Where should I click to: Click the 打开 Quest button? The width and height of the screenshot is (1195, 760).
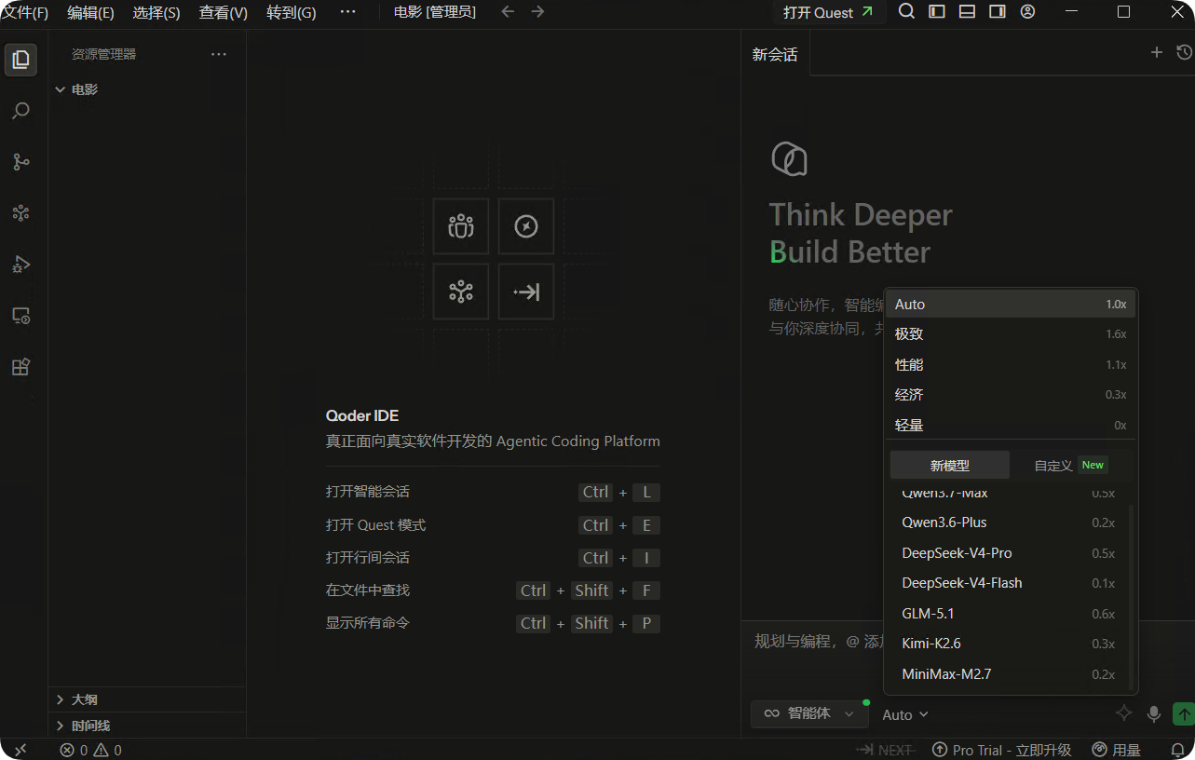[828, 12]
